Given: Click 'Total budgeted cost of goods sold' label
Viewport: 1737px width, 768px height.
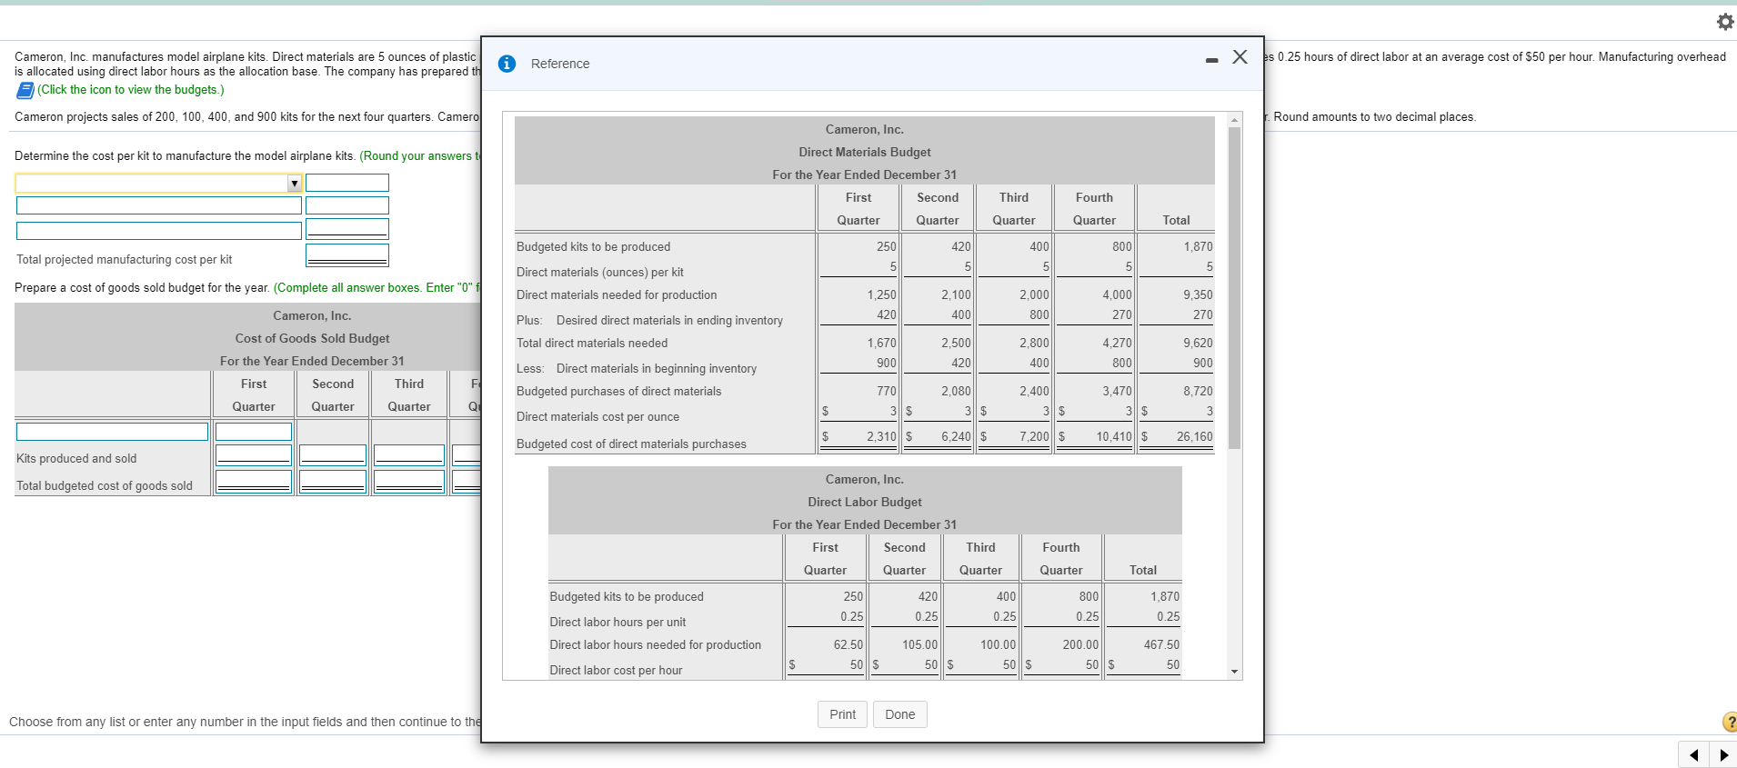Looking at the screenshot, I should pyautogui.click(x=105, y=486).
